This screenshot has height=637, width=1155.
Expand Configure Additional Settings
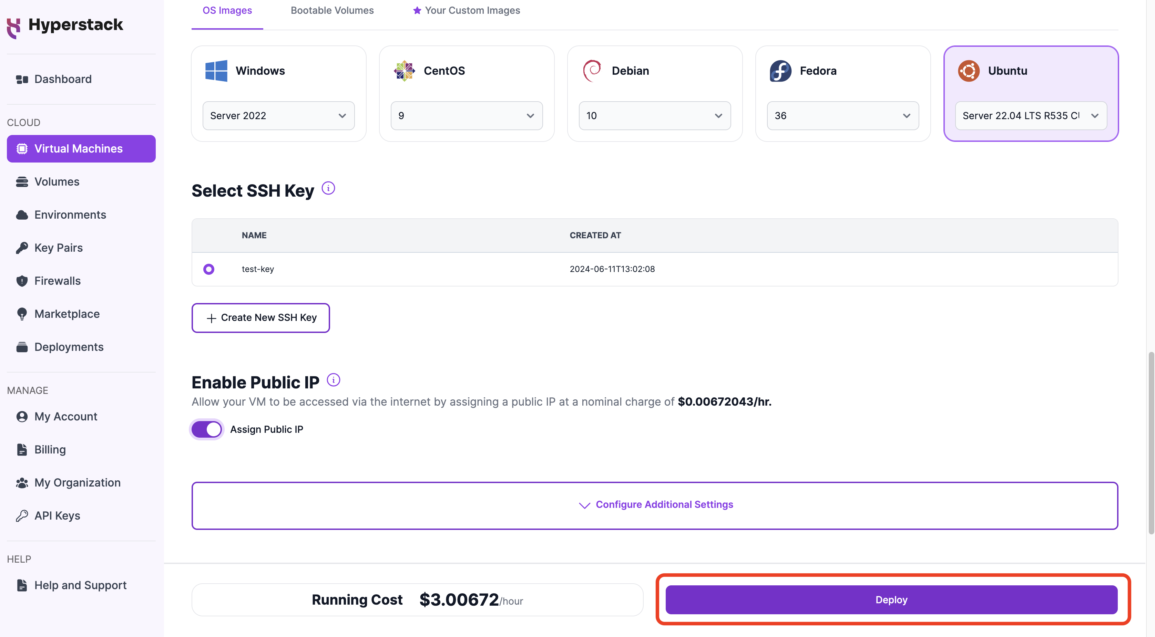click(x=655, y=505)
